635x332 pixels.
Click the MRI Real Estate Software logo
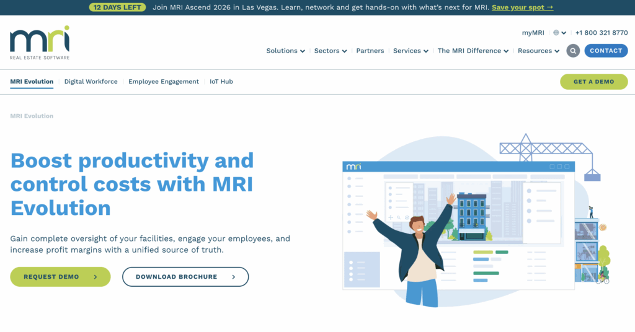[x=40, y=43]
